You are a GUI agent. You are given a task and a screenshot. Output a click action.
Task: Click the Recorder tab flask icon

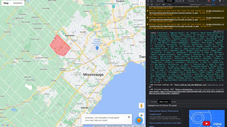183,1
